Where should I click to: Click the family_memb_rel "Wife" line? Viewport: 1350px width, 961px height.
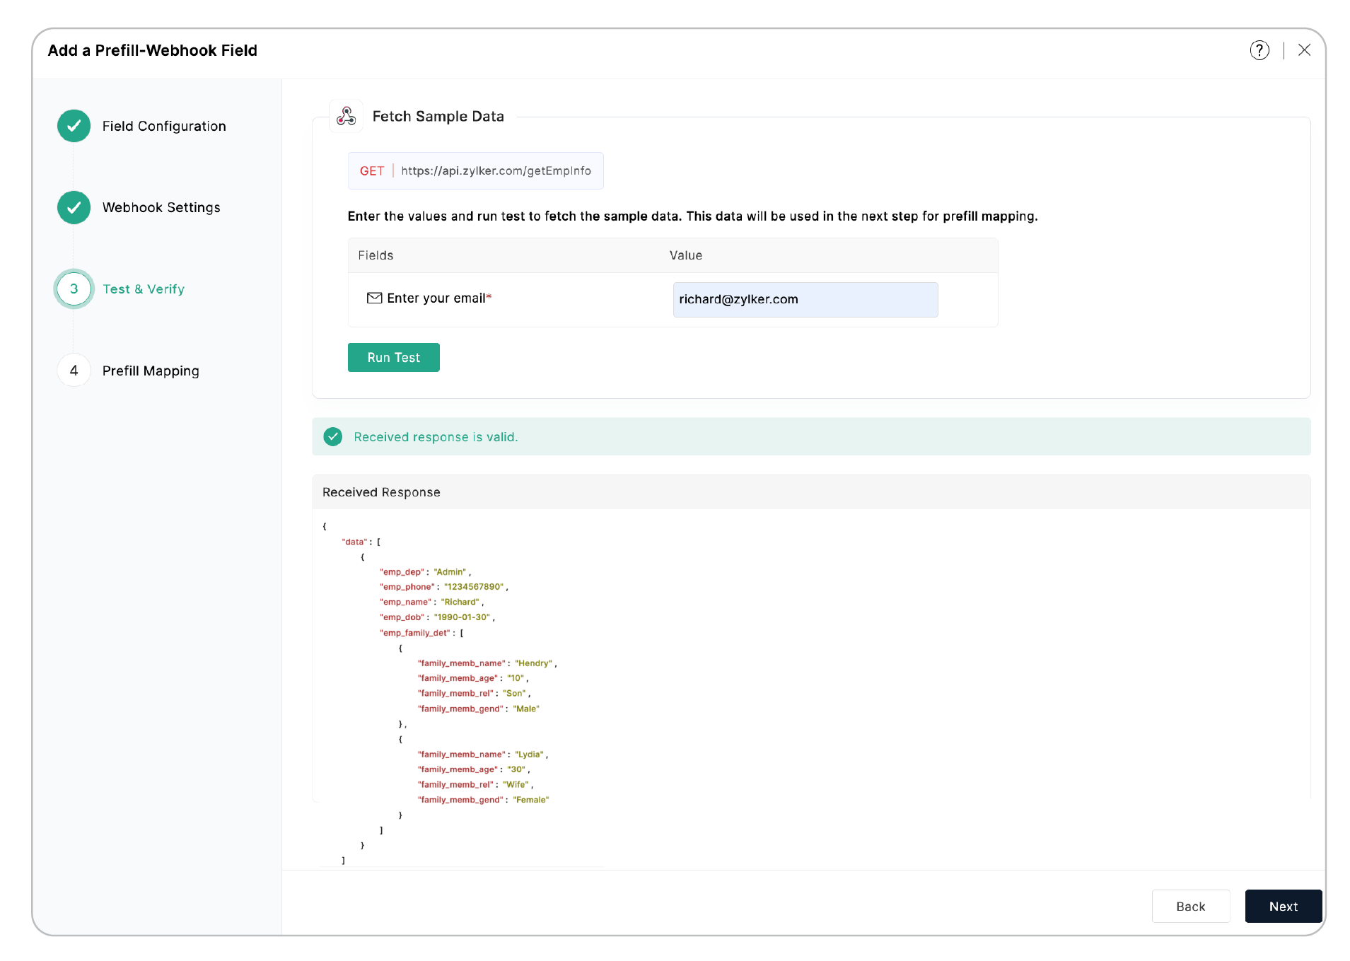coord(475,785)
